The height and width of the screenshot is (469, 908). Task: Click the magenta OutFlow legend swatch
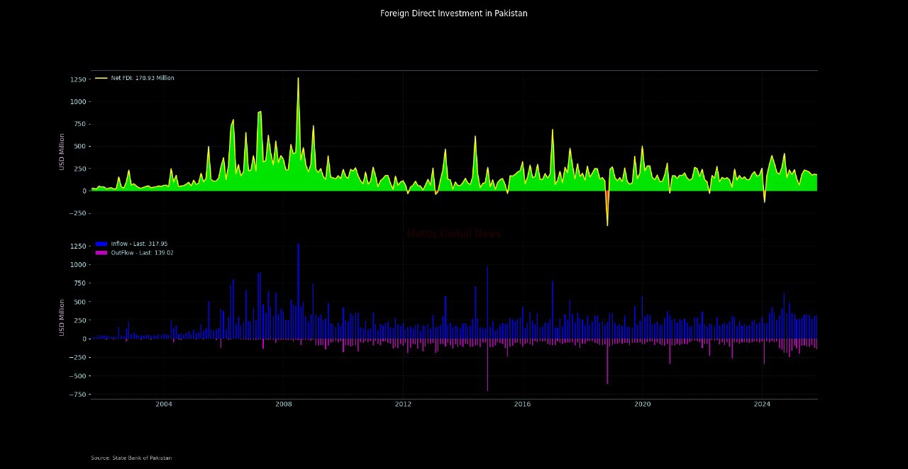pyautogui.click(x=101, y=253)
